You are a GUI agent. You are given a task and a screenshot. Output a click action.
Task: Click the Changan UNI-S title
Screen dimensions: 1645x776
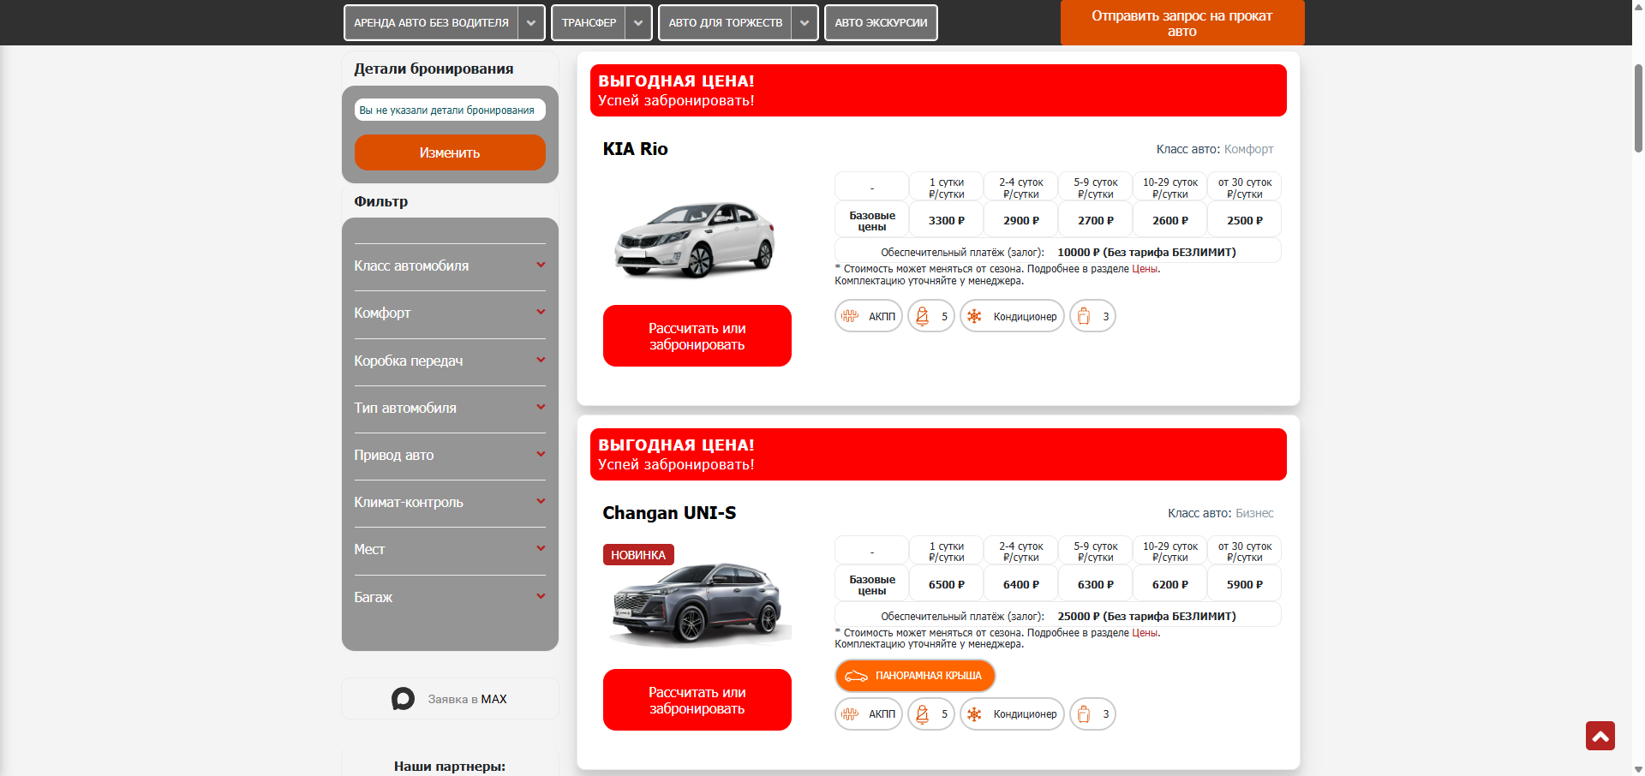(x=669, y=513)
